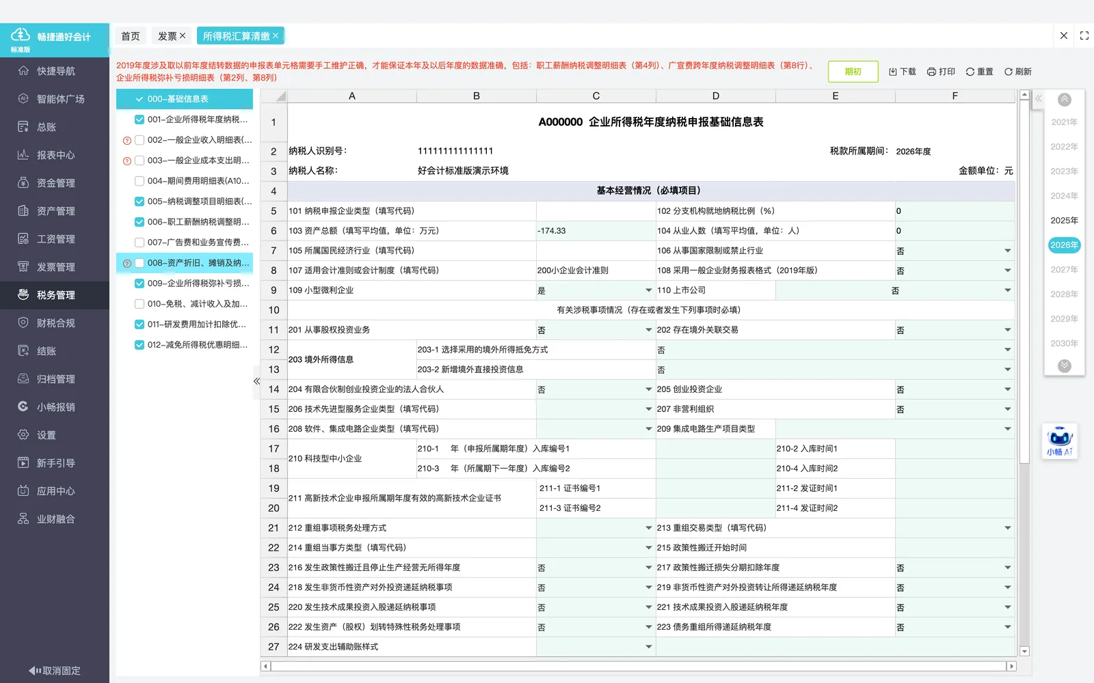
Task: Download the form via 下载
Action: (x=903, y=72)
